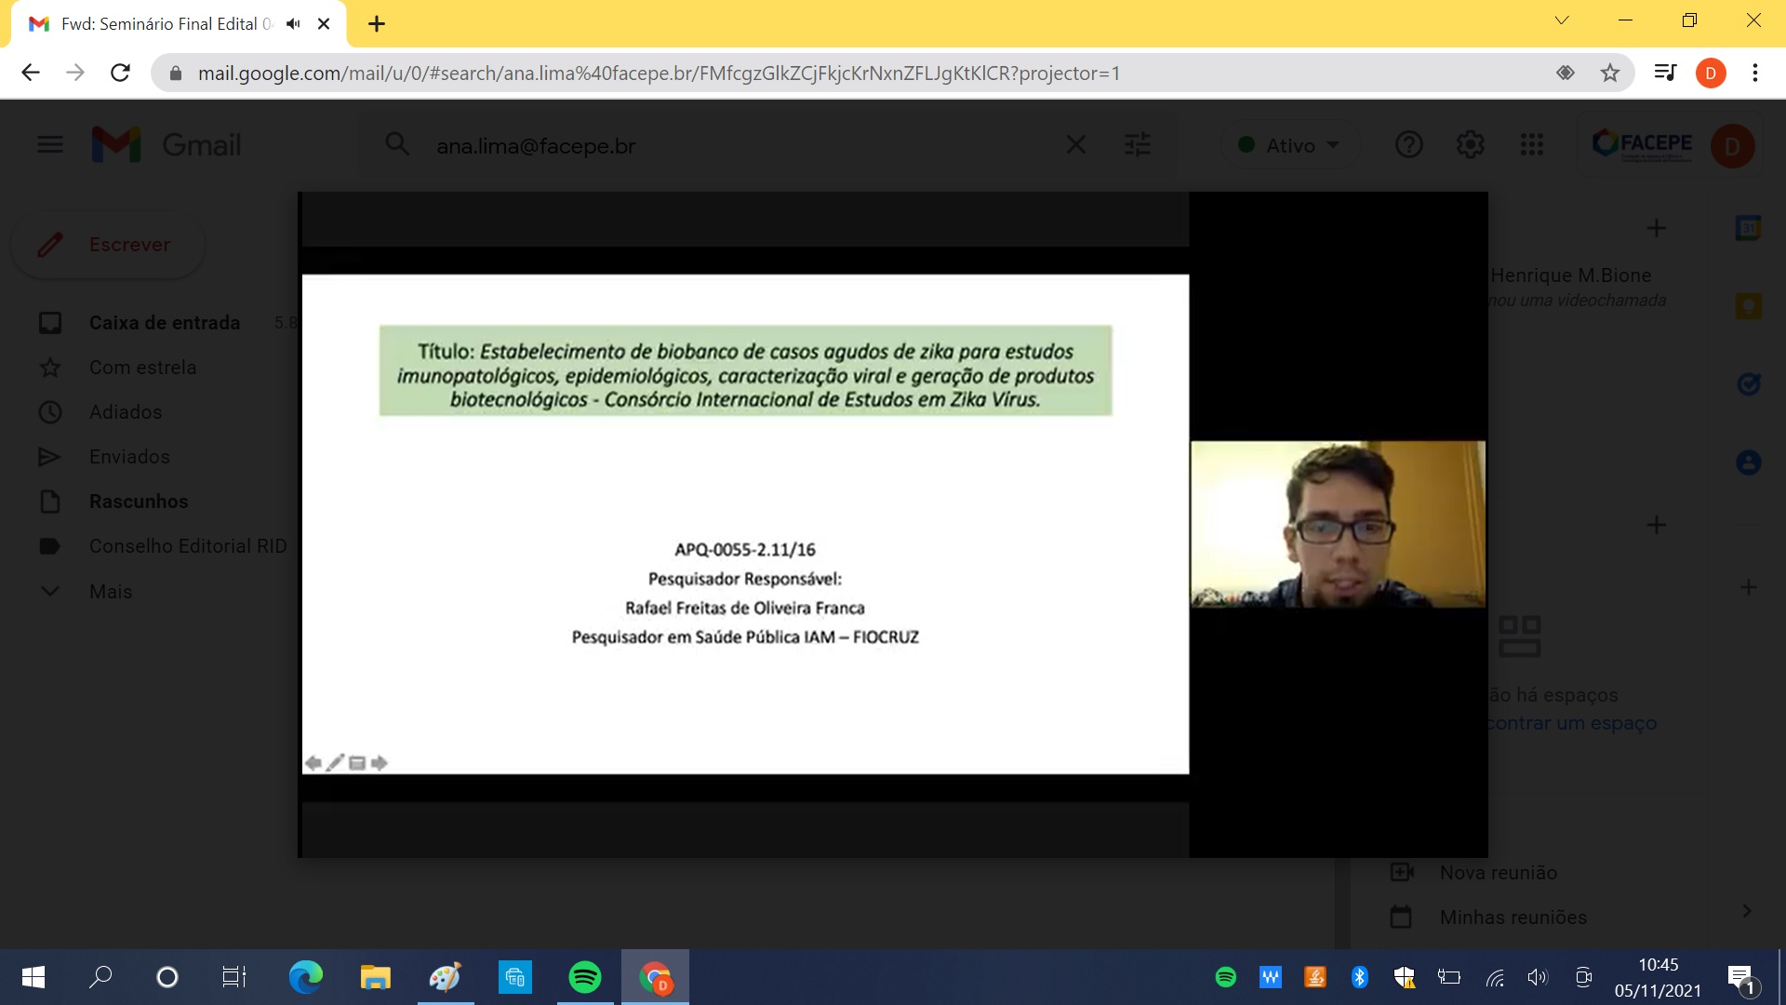Open Gmail Settings gear icon
The width and height of the screenshot is (1786, 1005).
[1470, 145]
